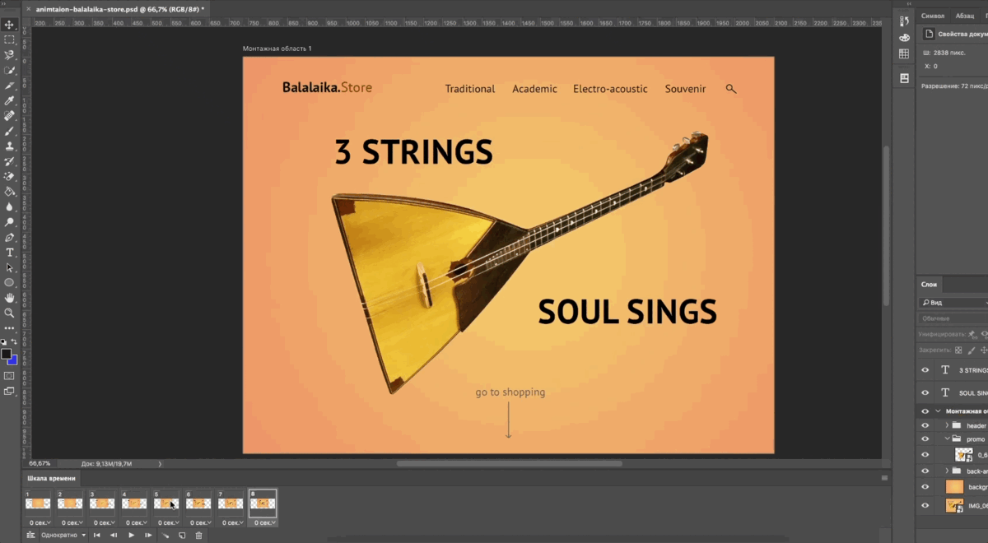Open frame 8 delay dropdown
Viewport: 988px width, 543px height.
[263, 522]
